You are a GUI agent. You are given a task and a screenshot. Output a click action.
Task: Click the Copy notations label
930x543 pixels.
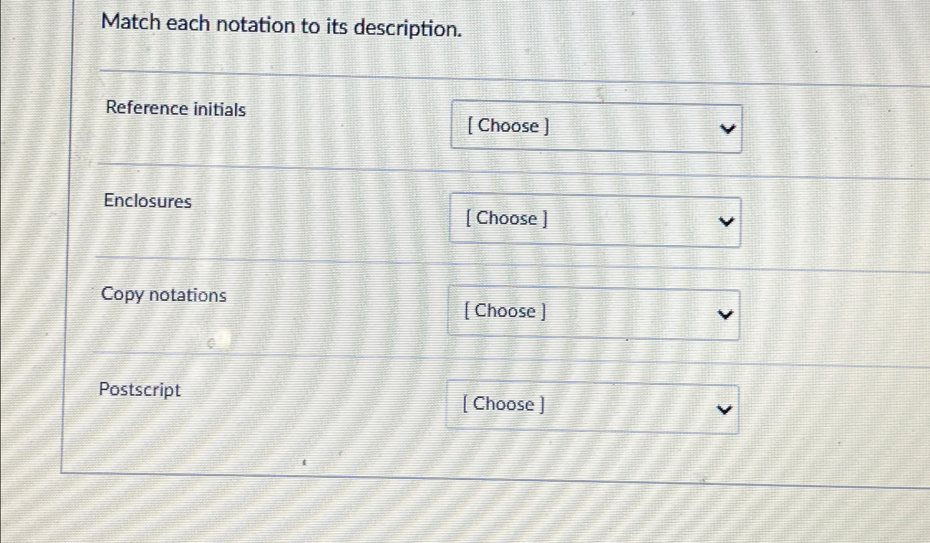tap(164, 295)
